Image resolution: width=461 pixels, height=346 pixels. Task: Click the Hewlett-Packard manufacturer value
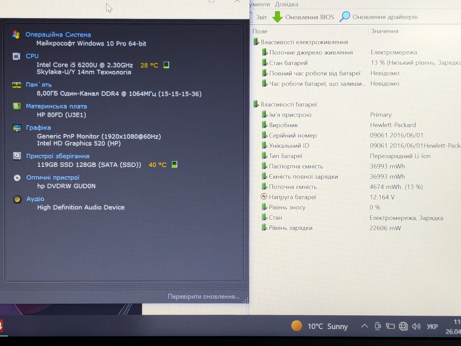(x=393, y=125)
